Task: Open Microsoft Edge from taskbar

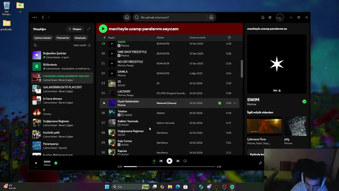Action: pos(178,187)
